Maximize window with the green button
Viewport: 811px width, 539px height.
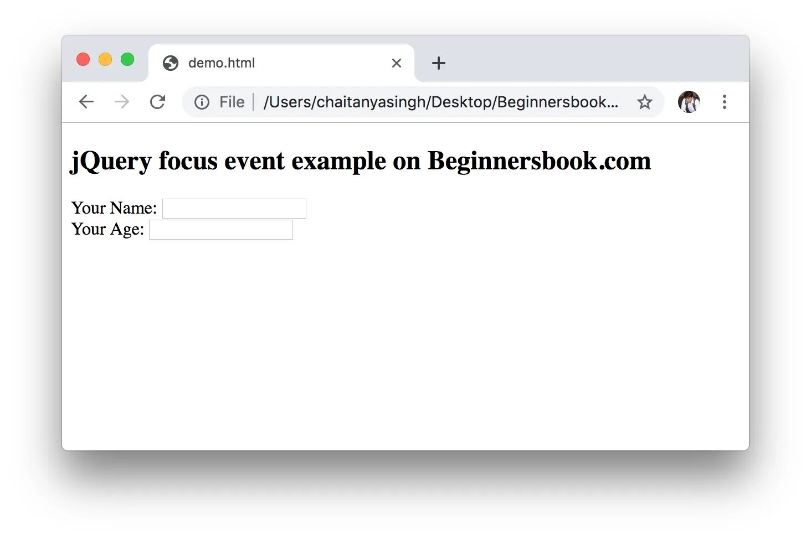pos(127,59)
